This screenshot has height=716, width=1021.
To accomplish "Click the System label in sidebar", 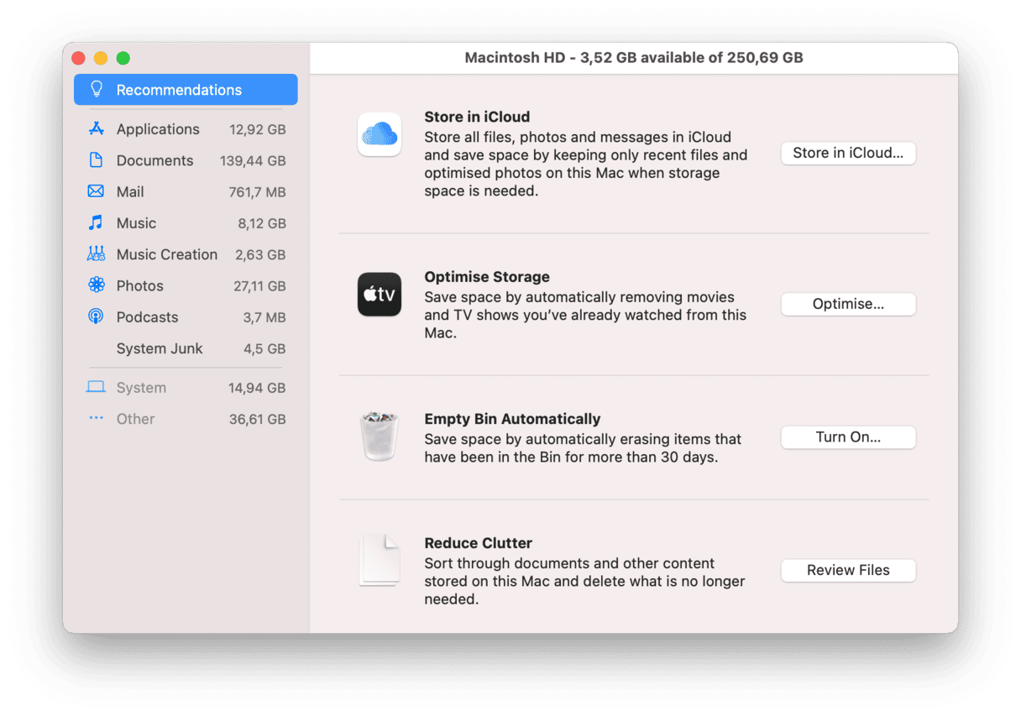I will point(141,388).
